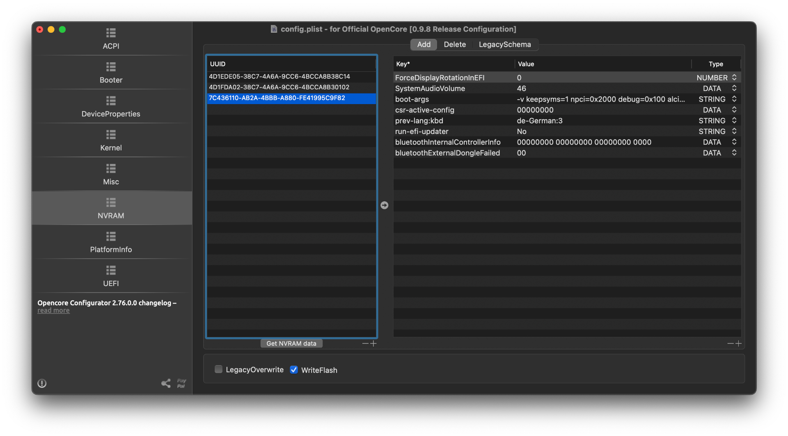Image resolution: width=788 pixels, height=436 pixels.
Task: Go to the DeviceProperties section
Action: (111, 107)
